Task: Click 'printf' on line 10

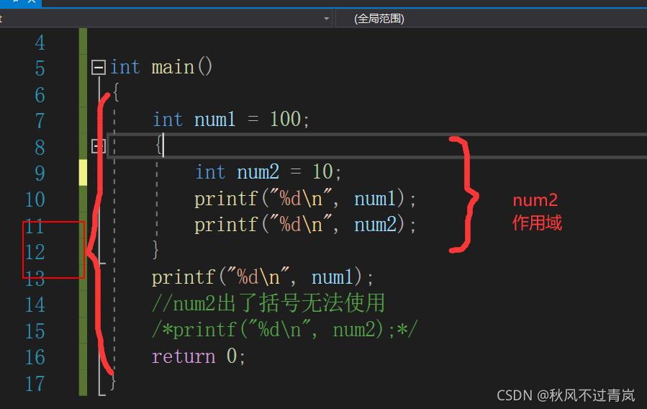Action: [x=226, y=199]
